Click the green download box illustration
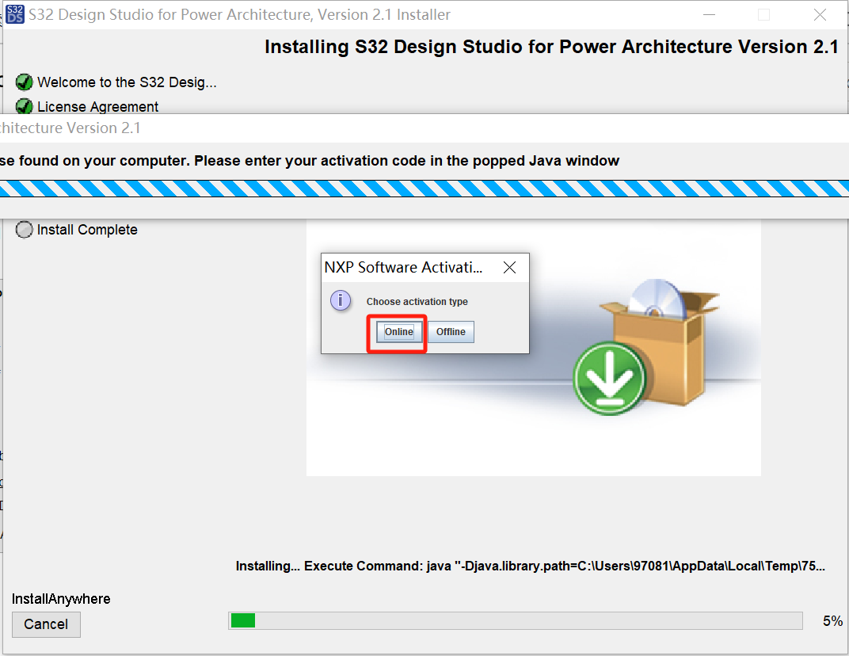The height and width of the screenshot is (656, 849). click(x=645, y=347)
